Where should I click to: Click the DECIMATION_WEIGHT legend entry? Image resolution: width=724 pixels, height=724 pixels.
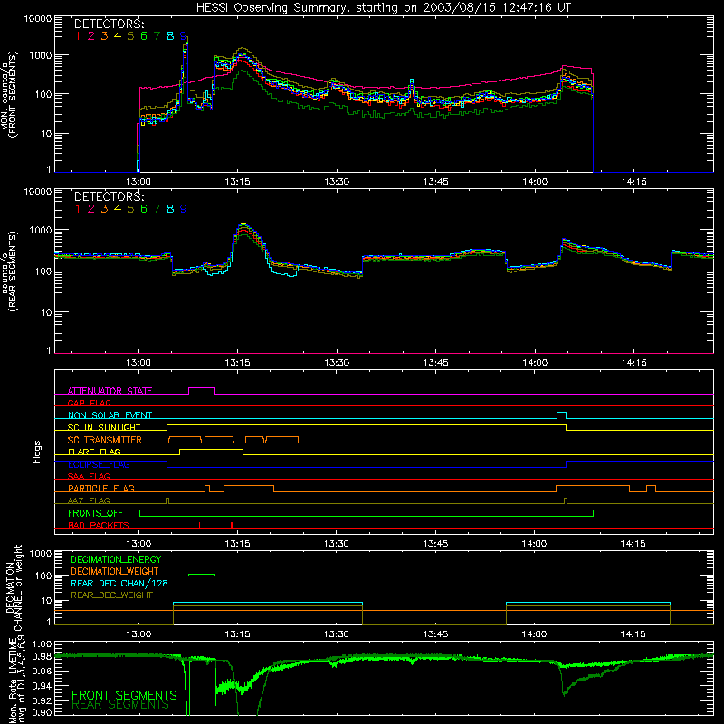(x=115, y=571)
